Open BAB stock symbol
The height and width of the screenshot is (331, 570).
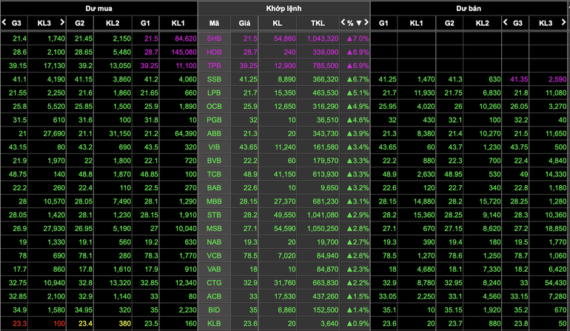tap(214, 188)
